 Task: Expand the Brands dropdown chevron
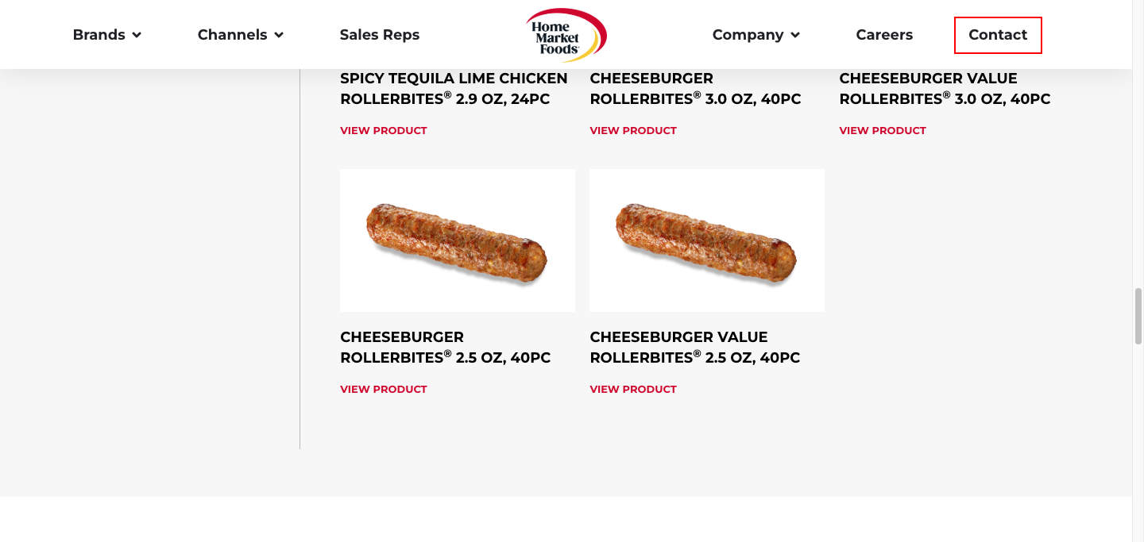[137, 35]
